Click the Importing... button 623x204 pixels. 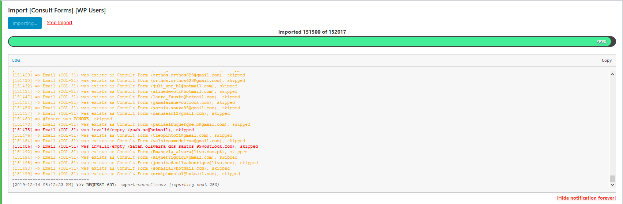[25, 23]
